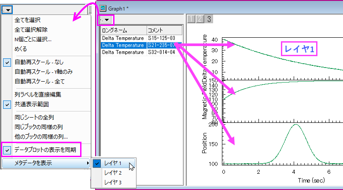Open the Graph1 object manager dropdown button
Screen dimensions: 343x190
coord(106,20)
